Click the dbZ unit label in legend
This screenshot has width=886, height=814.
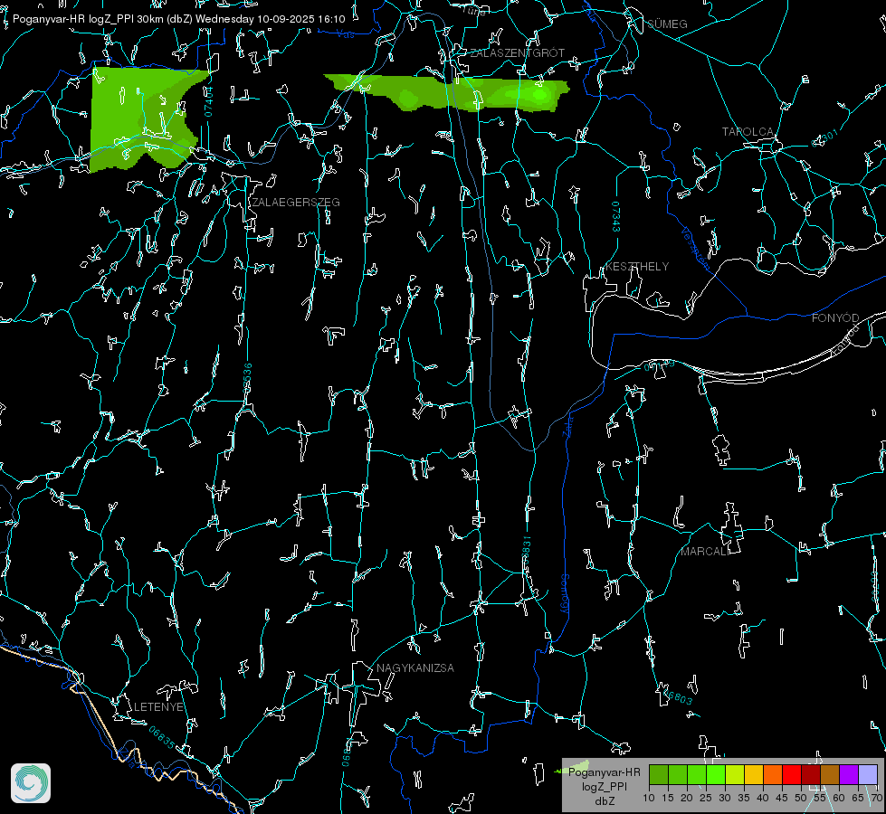pyautogui.click(x=605, y=801)
